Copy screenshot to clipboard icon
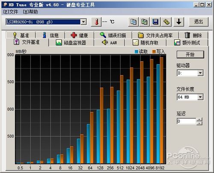This screenshot has height=173, width=214. (x=144, y=22)
